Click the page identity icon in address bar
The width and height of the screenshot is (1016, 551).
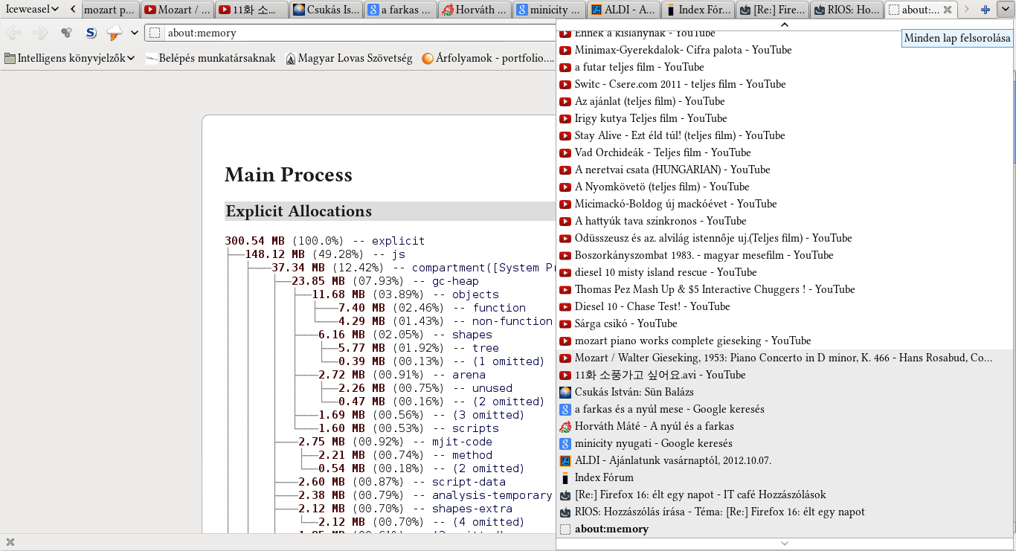click(x=155, y=33)
